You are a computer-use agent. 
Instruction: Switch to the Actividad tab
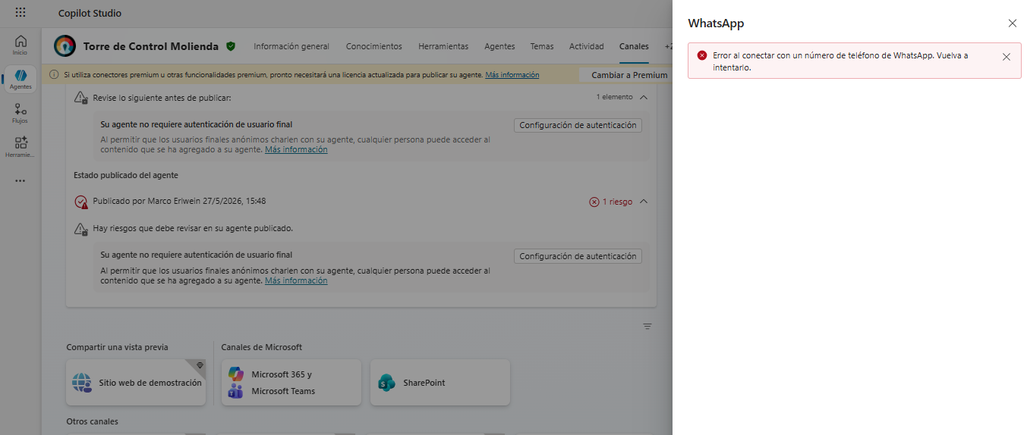[587, 46]
